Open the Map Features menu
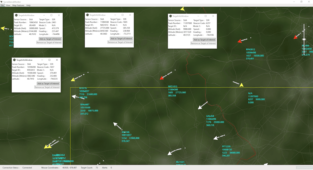The width and height of the screenshot is (313, 170). coord(18,6)
